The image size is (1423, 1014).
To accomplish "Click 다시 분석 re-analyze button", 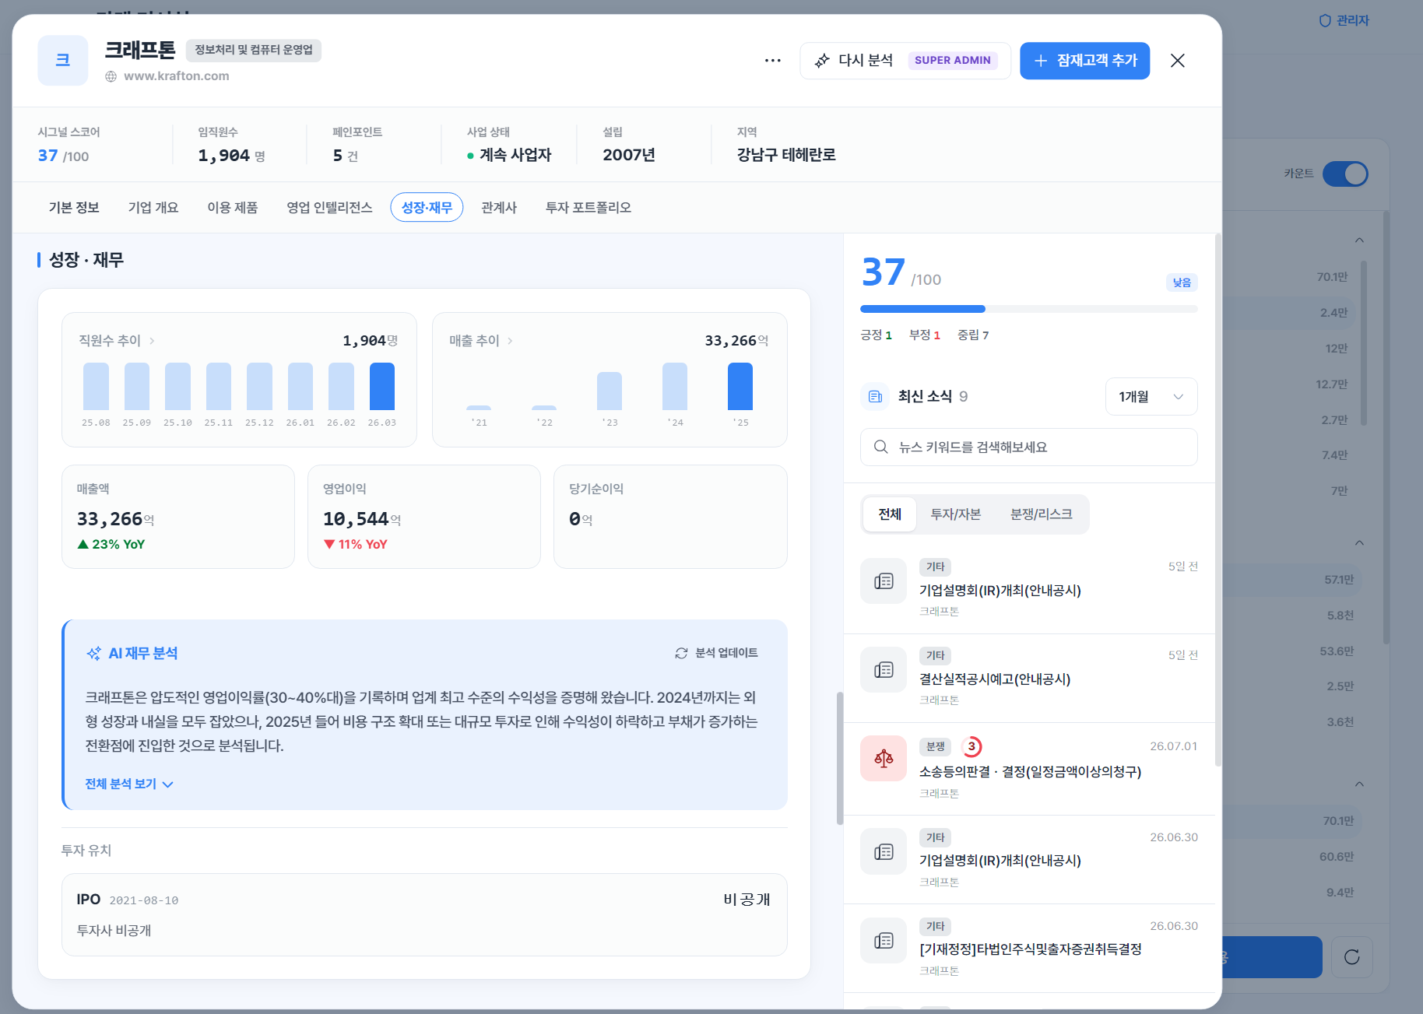I will [x=905, y=61].
